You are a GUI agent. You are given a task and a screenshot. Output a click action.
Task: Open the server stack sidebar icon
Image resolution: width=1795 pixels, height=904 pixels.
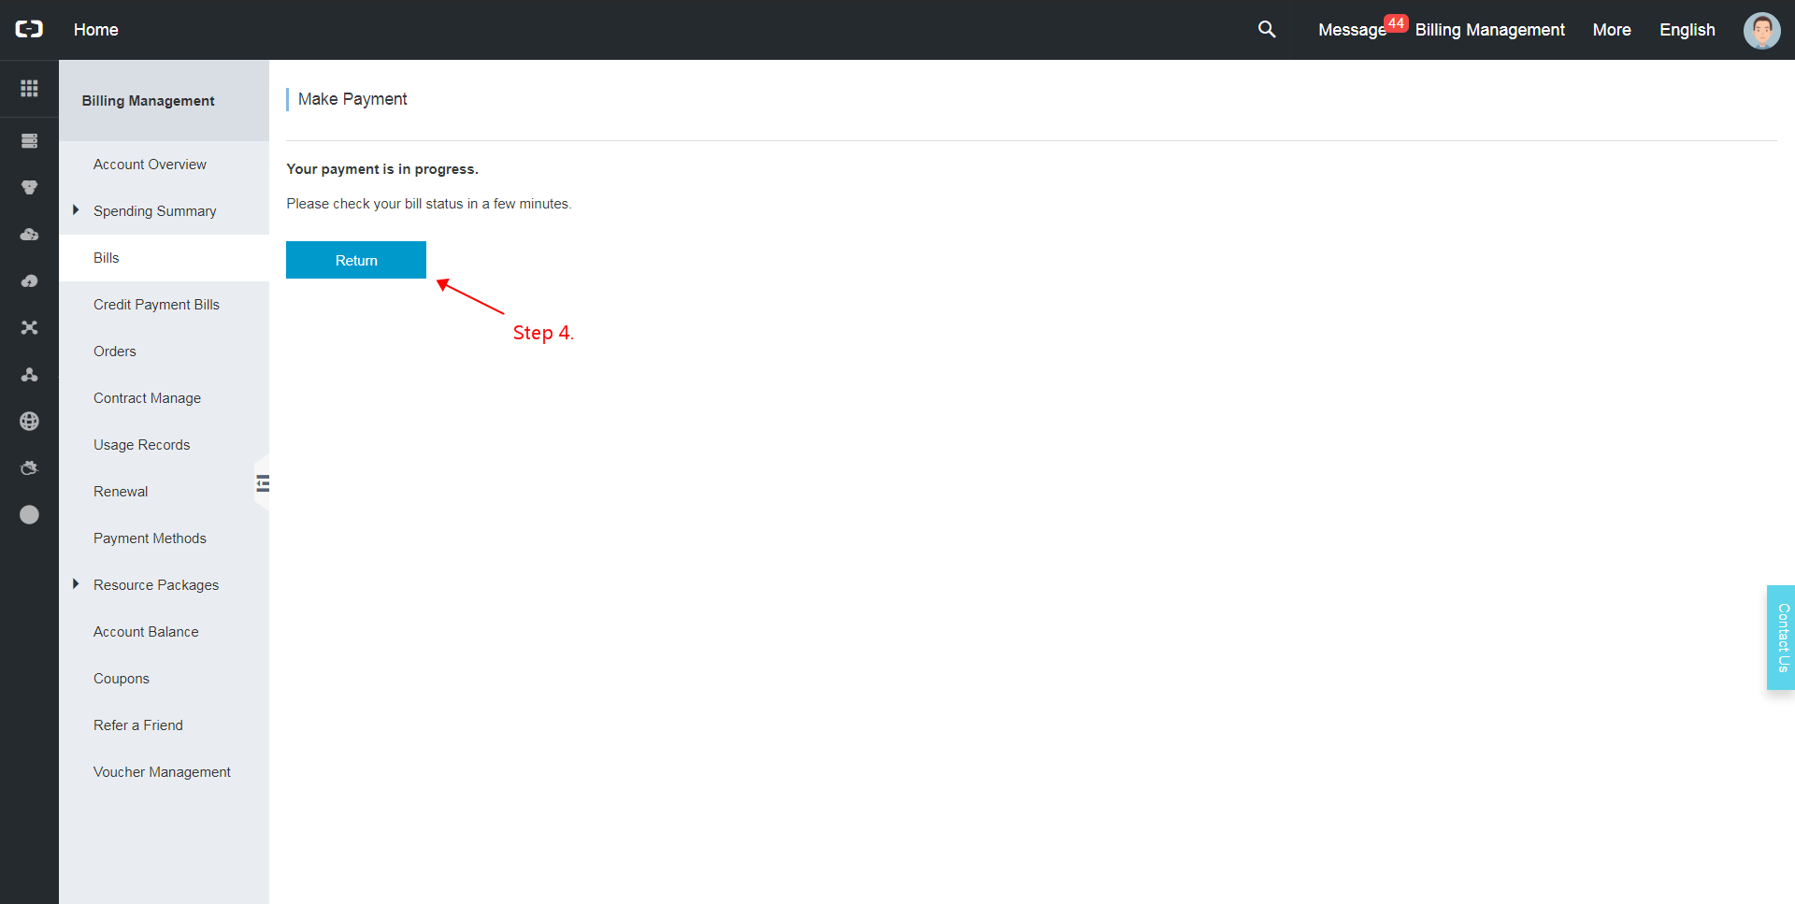(29, 141)
